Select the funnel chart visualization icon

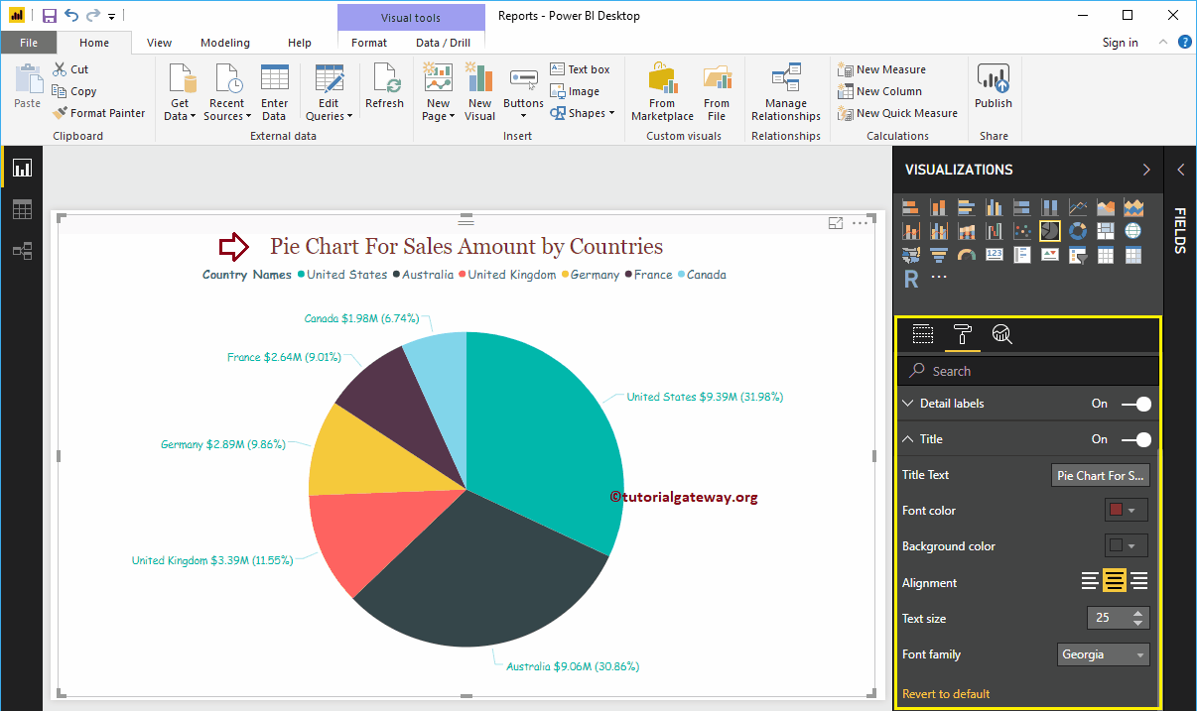click(x=937, y=255)
